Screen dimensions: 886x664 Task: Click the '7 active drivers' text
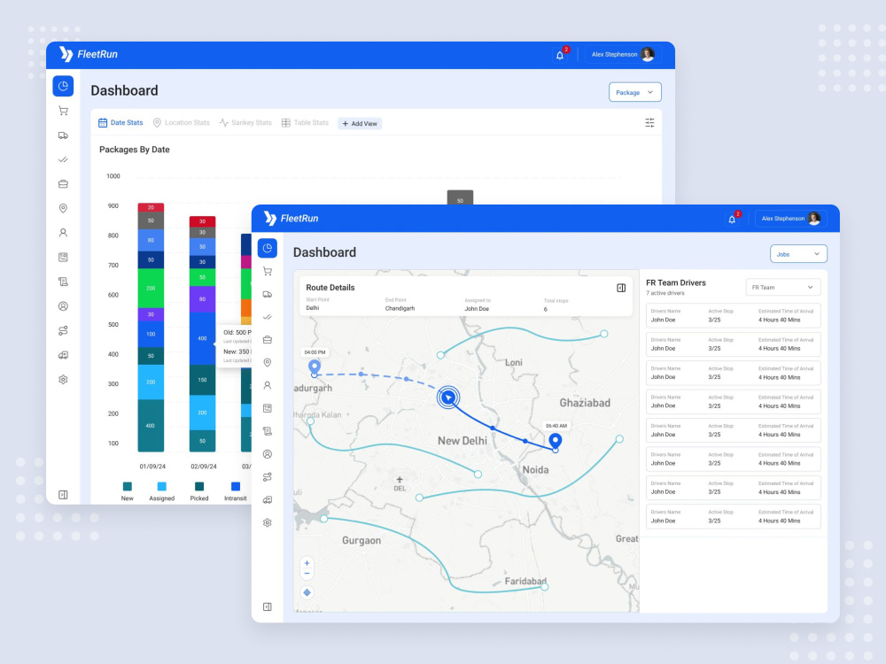coord(665,293)
